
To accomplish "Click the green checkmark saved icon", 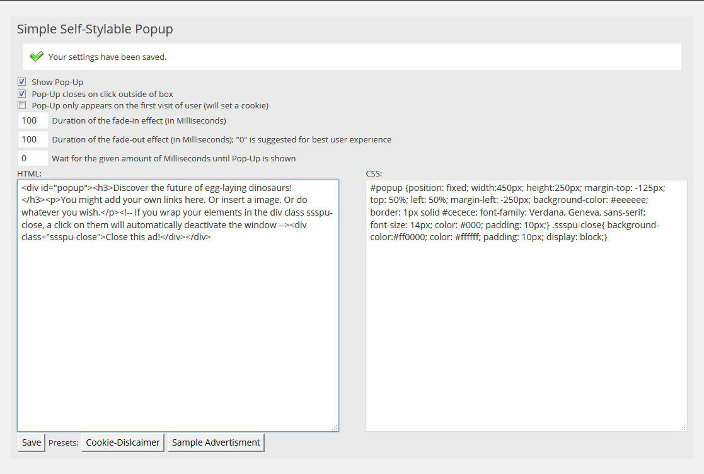I will [37, 57].
